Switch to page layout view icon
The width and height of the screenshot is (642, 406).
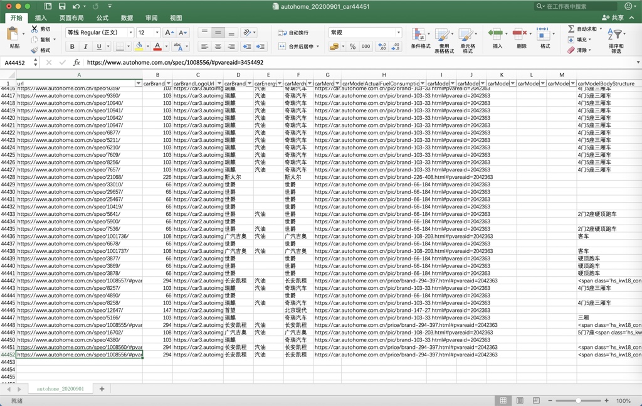[520, 401]
